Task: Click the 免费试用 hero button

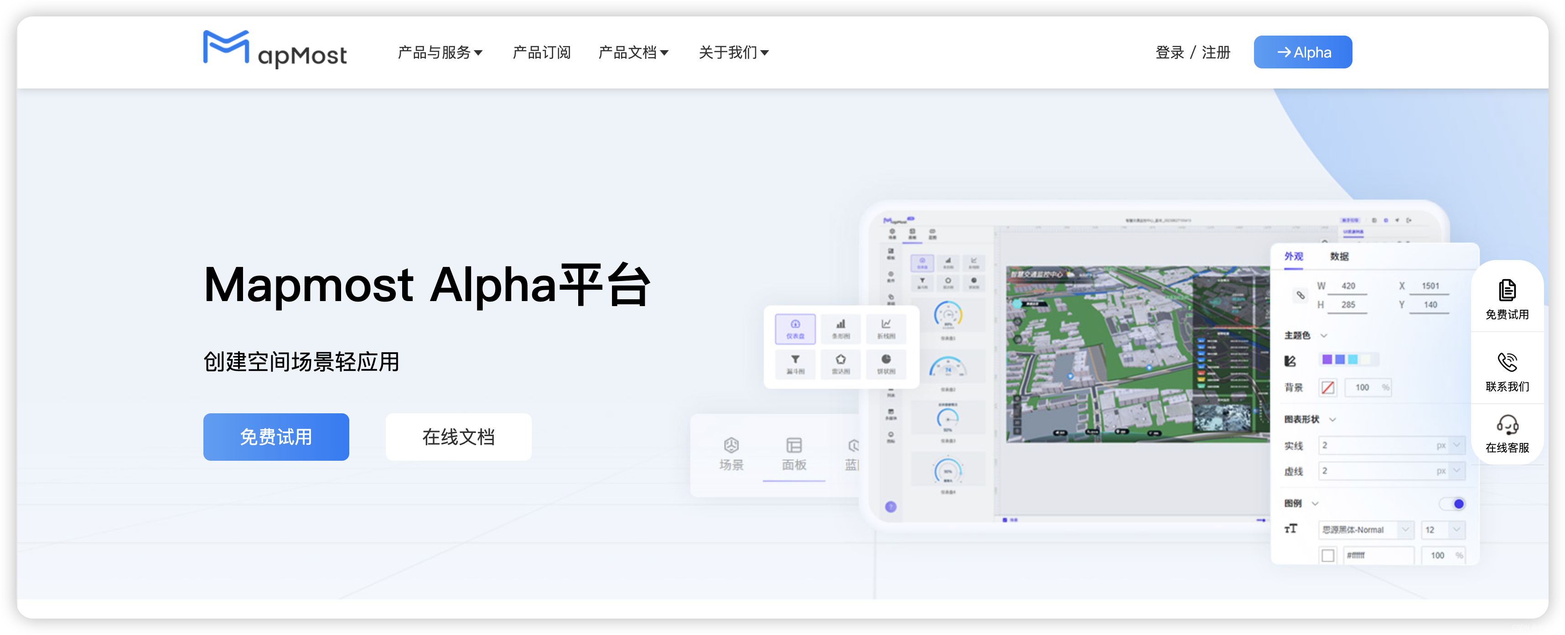Action: pos(276,437)
